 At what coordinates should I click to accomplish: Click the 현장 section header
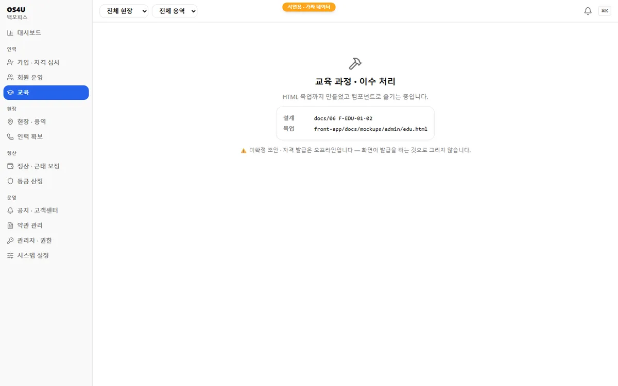pos(11,109)
